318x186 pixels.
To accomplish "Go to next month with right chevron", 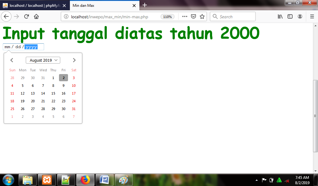I will coord(74,60).
